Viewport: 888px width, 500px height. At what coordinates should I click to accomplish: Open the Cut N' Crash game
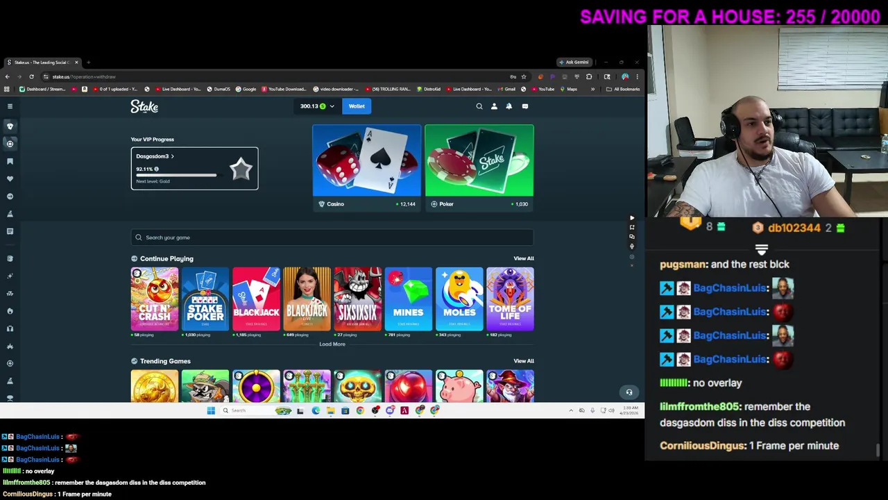[154, 299]
